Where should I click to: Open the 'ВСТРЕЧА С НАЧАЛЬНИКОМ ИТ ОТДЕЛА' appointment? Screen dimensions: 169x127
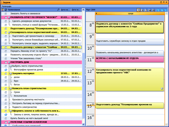coord(129,59)
